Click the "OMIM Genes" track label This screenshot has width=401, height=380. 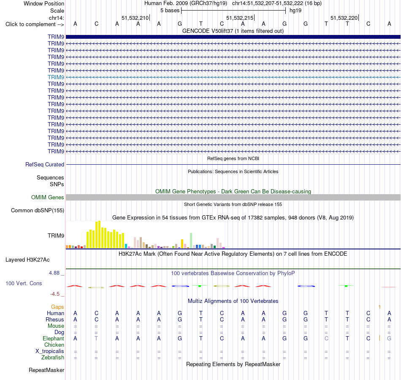[x=47, y=198]
